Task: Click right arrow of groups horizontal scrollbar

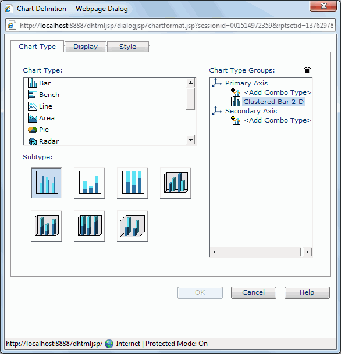Action: pos(307,252)
